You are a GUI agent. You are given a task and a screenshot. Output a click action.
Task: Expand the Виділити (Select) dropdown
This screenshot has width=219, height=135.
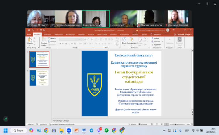(157, 45)
